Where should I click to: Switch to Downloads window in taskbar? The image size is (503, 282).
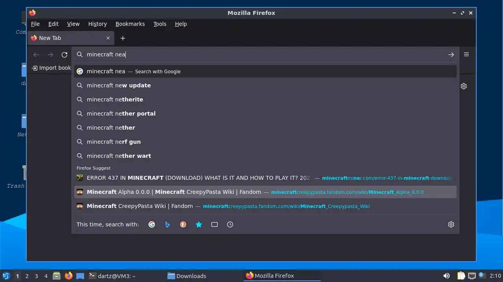point(204,276)
